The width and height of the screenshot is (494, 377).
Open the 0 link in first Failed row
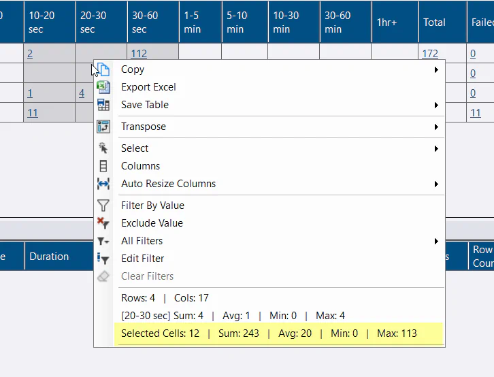pyautogui.click(x=473, y=54)
